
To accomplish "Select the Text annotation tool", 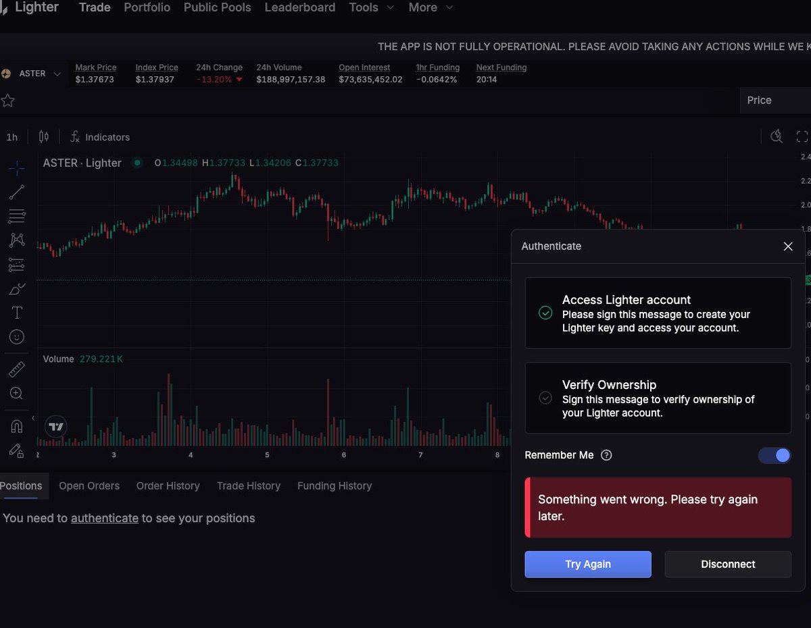I will click(17, 313).
